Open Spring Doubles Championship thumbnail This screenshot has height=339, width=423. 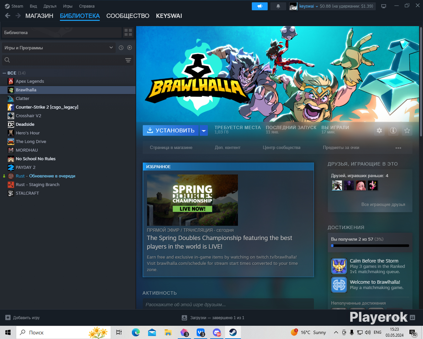pos(192,200)
